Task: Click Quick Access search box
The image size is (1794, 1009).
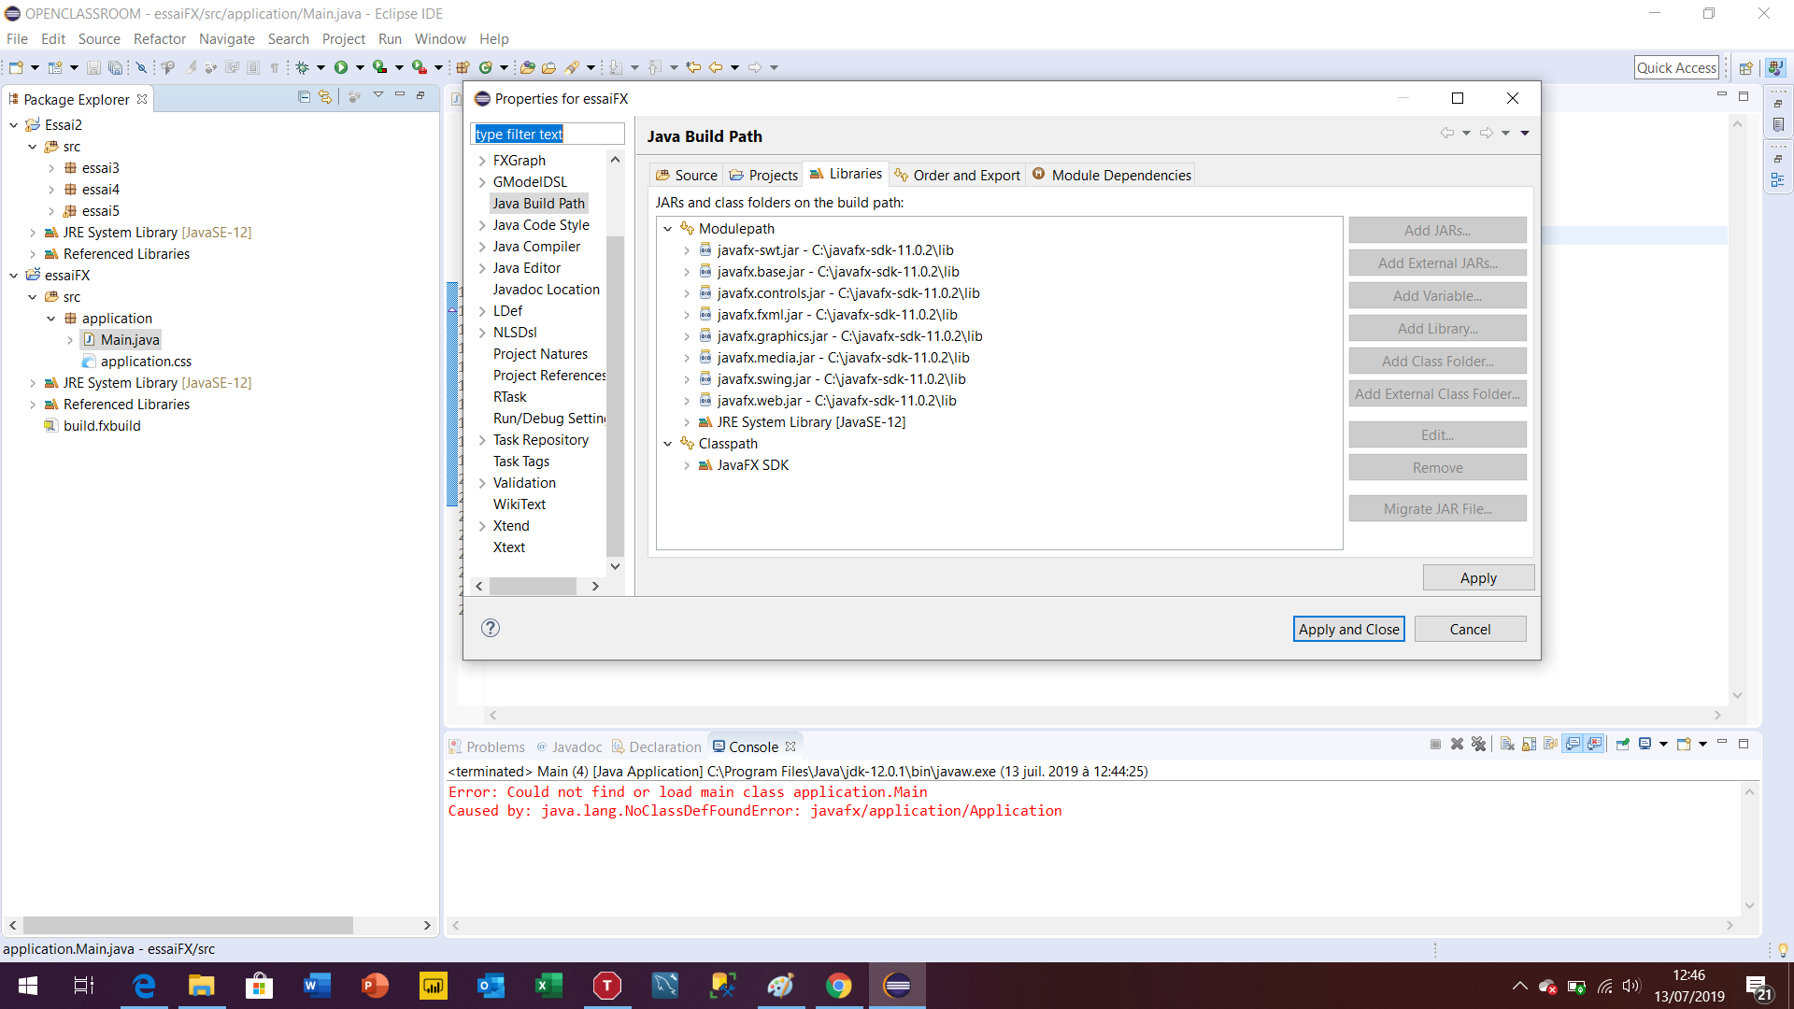Action: pos(1676,67)
